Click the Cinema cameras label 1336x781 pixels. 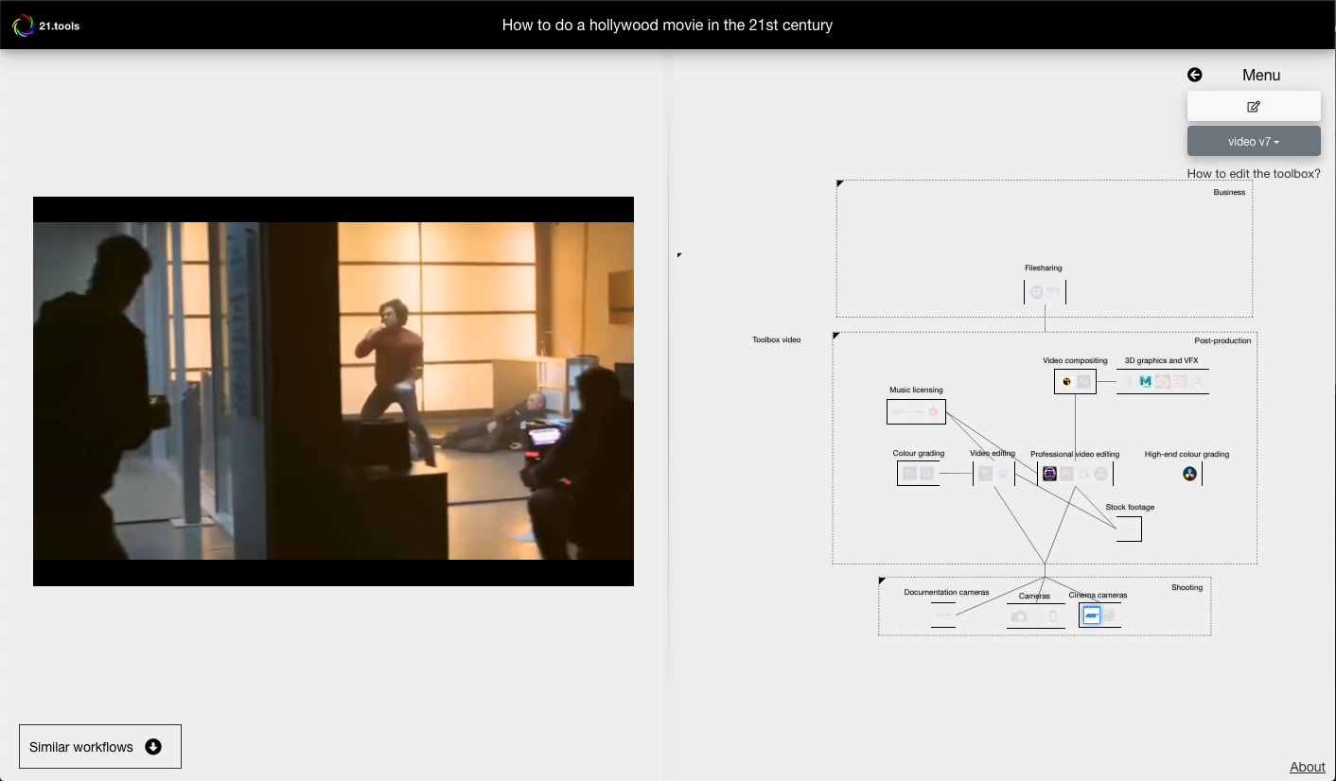coord(1098,596)
